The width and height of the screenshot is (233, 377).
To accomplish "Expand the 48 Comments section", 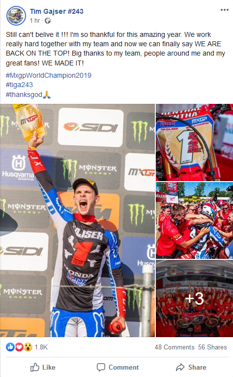I will click(175, 347).
